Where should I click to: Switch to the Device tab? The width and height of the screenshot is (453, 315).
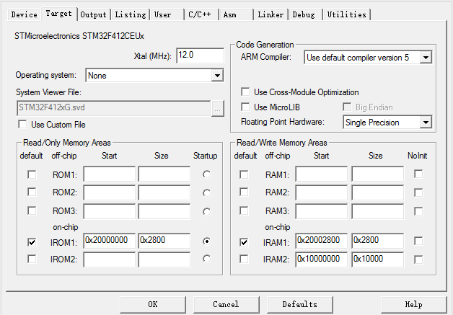pos(25,14)
